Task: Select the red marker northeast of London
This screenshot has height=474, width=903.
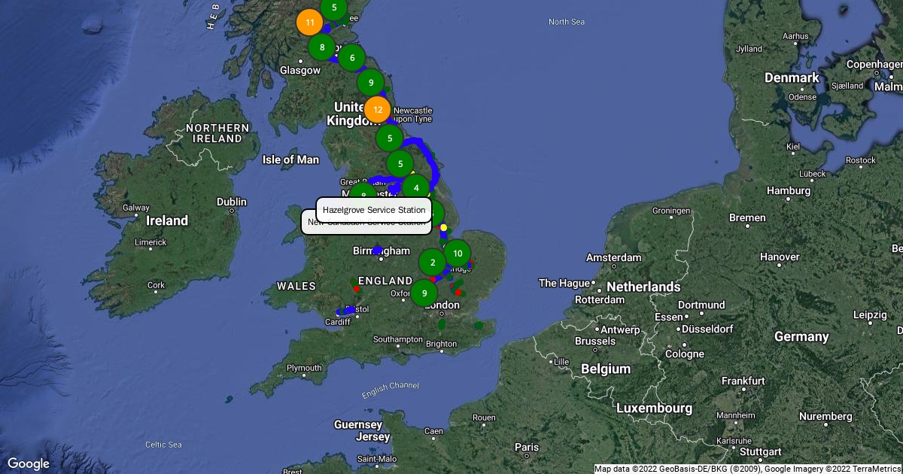Action: 458,292
